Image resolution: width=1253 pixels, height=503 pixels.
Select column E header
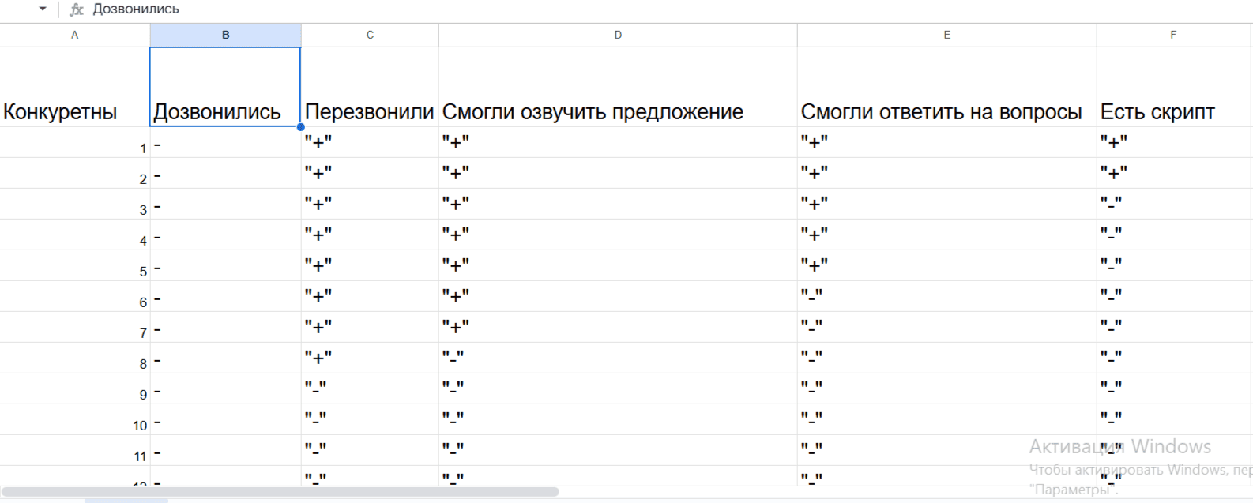pos(947,35)
